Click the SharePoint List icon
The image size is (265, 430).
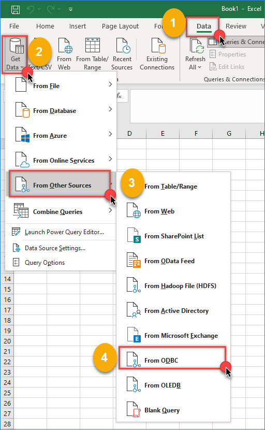click(134, 236)
